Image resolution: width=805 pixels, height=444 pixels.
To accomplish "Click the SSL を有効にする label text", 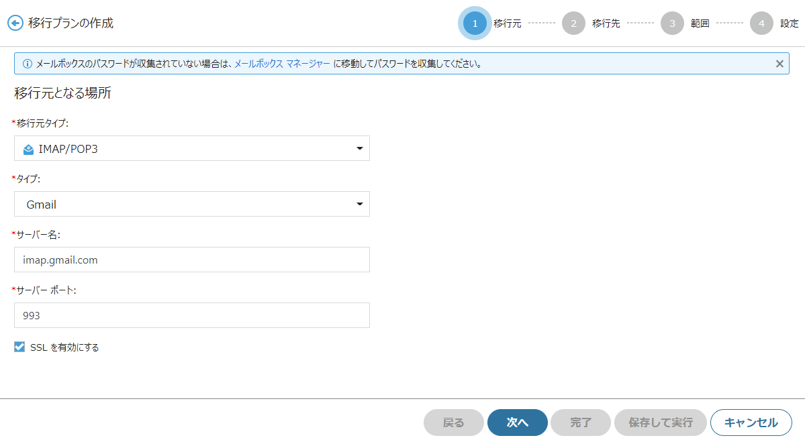I will coord(64,347).
